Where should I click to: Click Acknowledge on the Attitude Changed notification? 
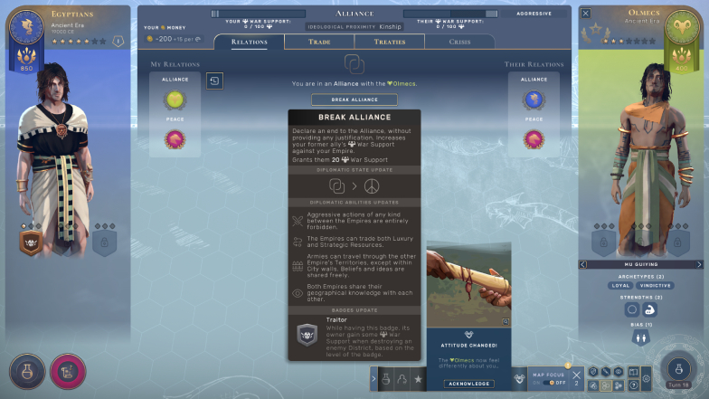468,384
